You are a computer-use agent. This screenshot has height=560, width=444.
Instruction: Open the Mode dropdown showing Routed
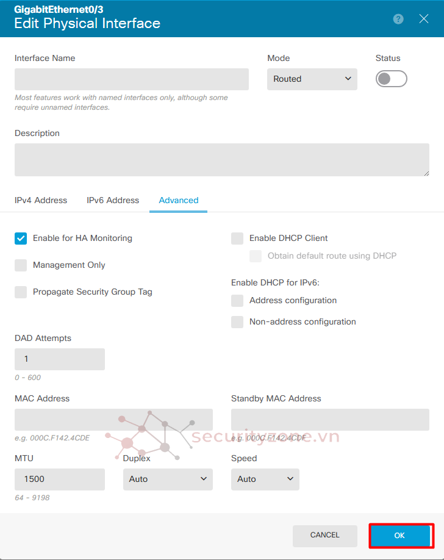(x=312, y=79)
